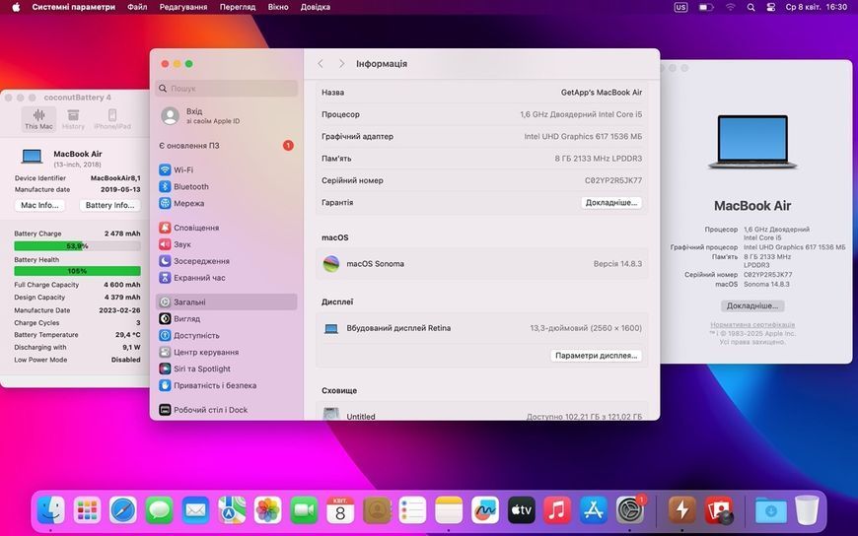Screen dimensions: 858x536
Task: Open Центр керування settings
Action: [227, 352]
